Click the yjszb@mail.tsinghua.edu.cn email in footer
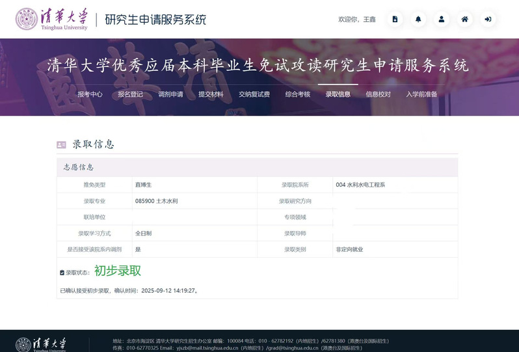519x352 pixels. (207, 348)
